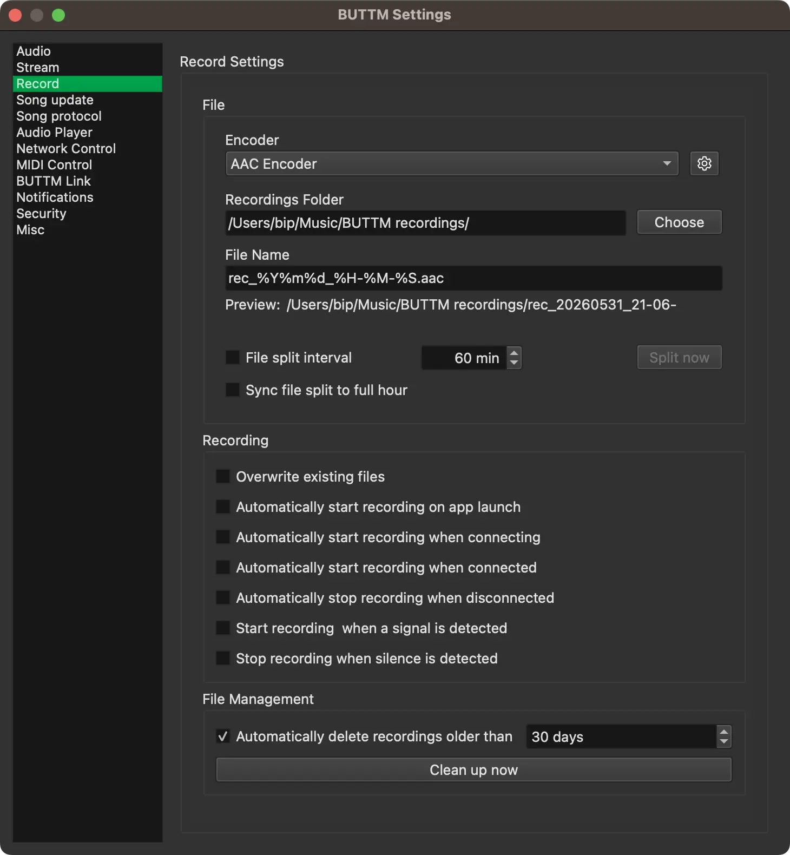Switch to BUTTM Link settings
The height and width of the screenshot is (855, 790).
pyautogui.click(x=88, y=181)
